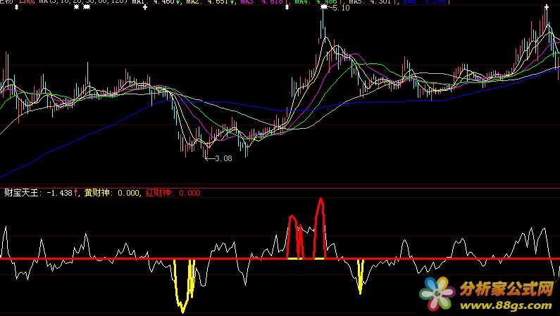Select the 黄财神 indicator value label
The width and height of the screenshot is (560, 316).
click(x=111, y=192)
